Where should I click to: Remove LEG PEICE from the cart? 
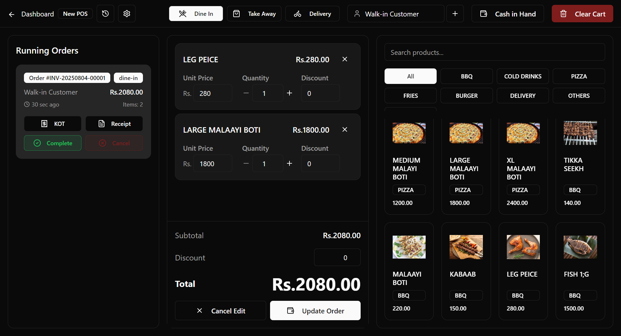[345, 59]
